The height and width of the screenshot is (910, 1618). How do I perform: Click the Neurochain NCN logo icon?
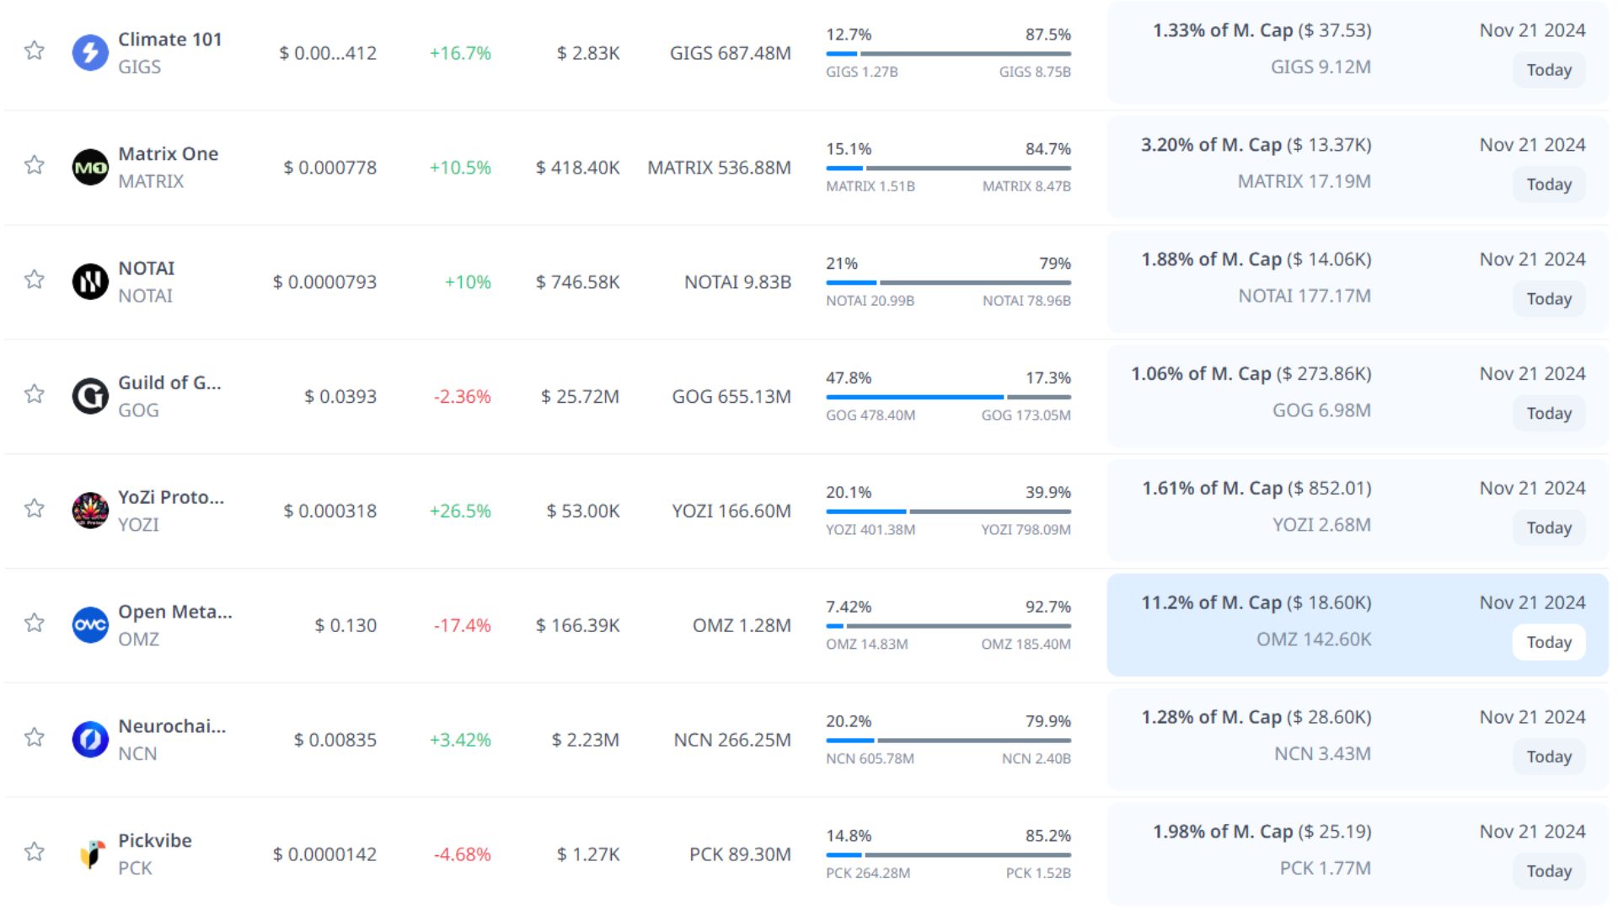click(x=90, y=740)
